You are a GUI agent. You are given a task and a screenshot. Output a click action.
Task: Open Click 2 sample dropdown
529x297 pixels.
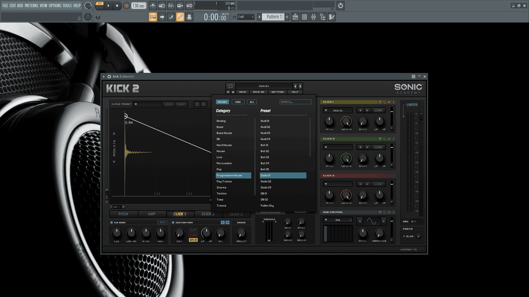click(338, 147)
